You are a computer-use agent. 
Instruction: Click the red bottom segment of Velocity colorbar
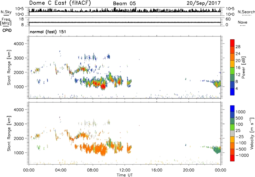(232, 158)
